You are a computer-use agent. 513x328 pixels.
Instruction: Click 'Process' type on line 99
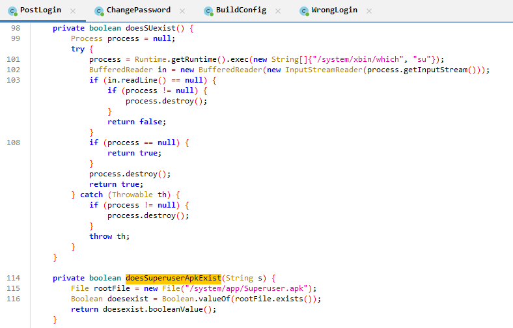pyautogui.click(x=87, y=38)
